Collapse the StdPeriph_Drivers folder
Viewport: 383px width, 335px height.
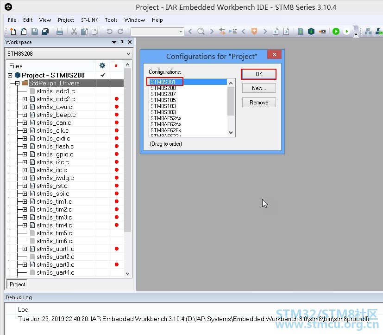click(x=18, y=84)
